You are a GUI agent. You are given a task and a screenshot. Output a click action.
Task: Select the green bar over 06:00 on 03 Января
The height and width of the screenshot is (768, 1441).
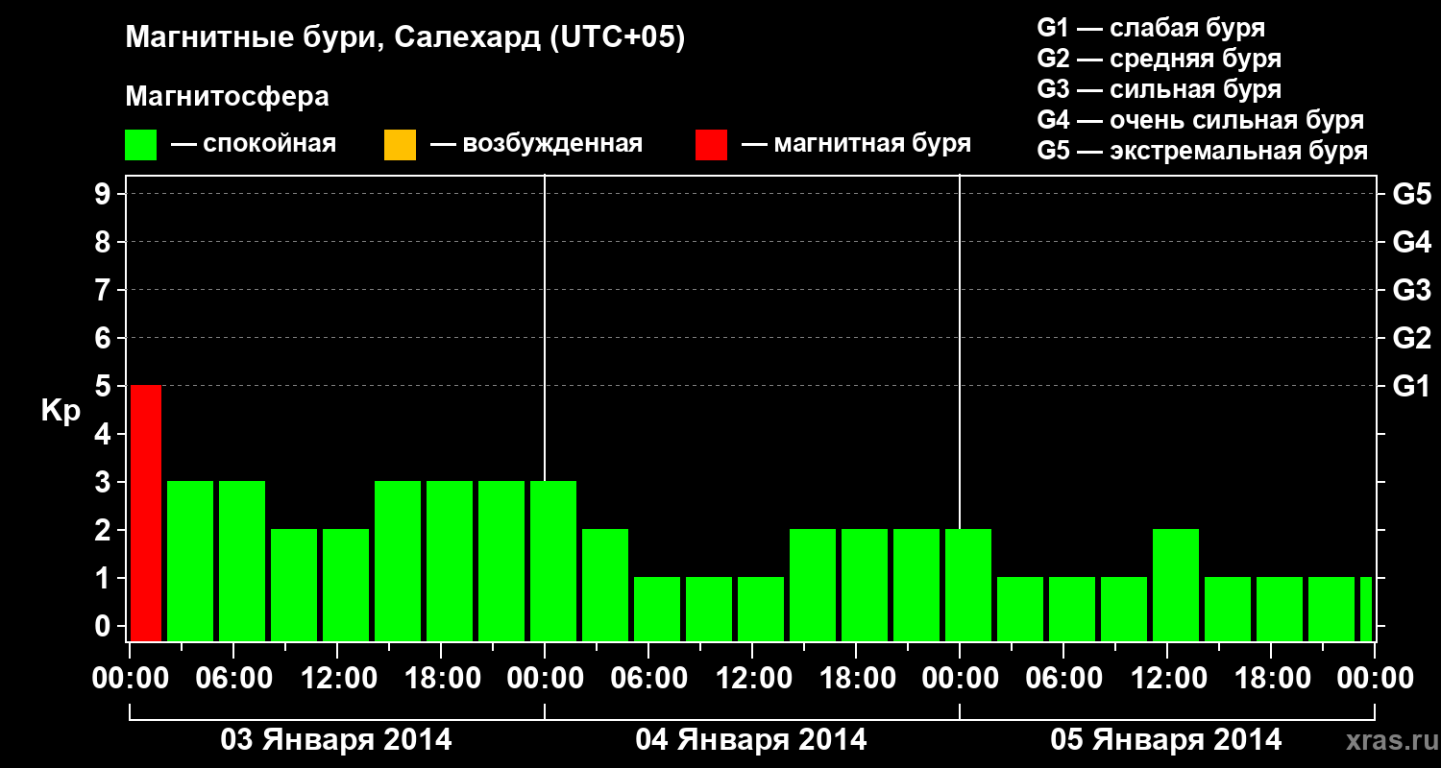242,561
